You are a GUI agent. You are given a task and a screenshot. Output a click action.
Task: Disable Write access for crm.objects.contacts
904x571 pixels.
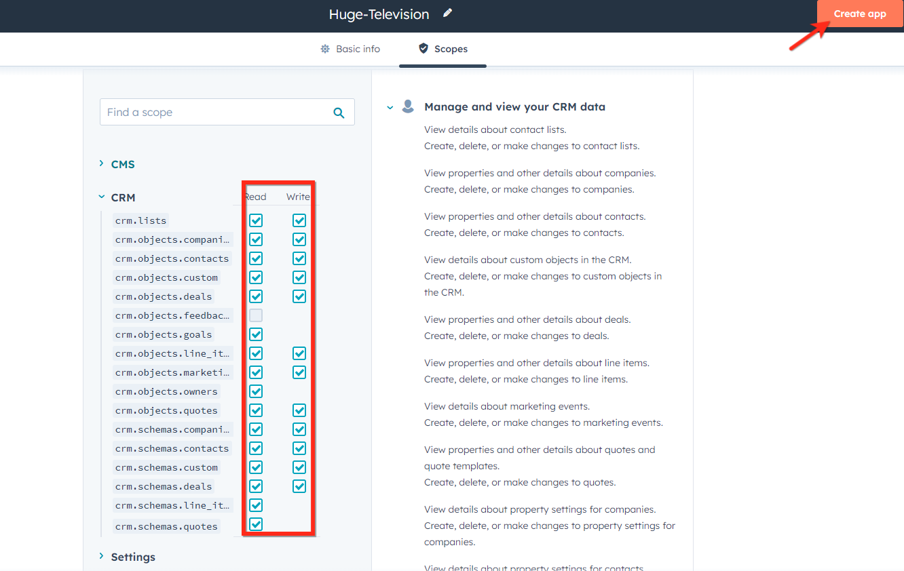[299, 258]
